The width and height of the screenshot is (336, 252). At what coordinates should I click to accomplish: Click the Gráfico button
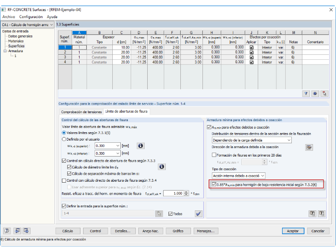(178, 231)
